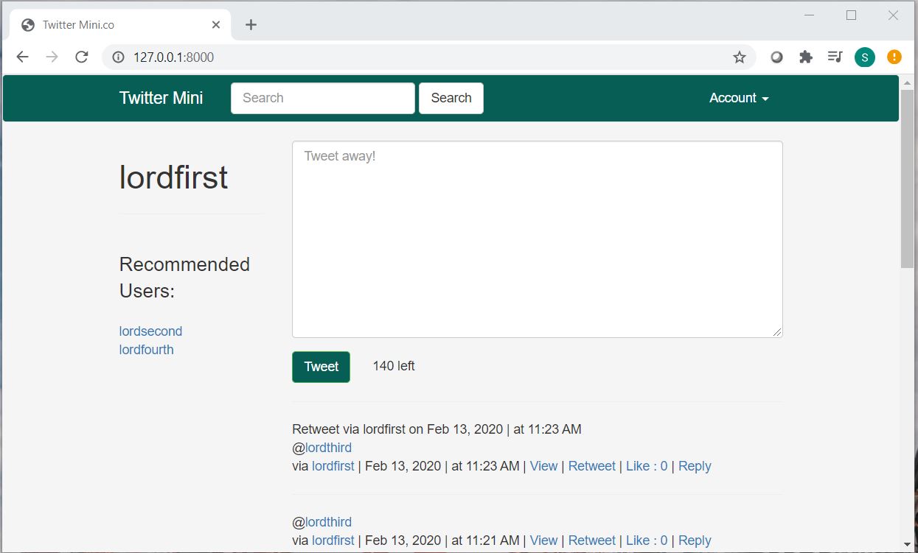Like the 11:21 AM post

click(x=647, y=540)
